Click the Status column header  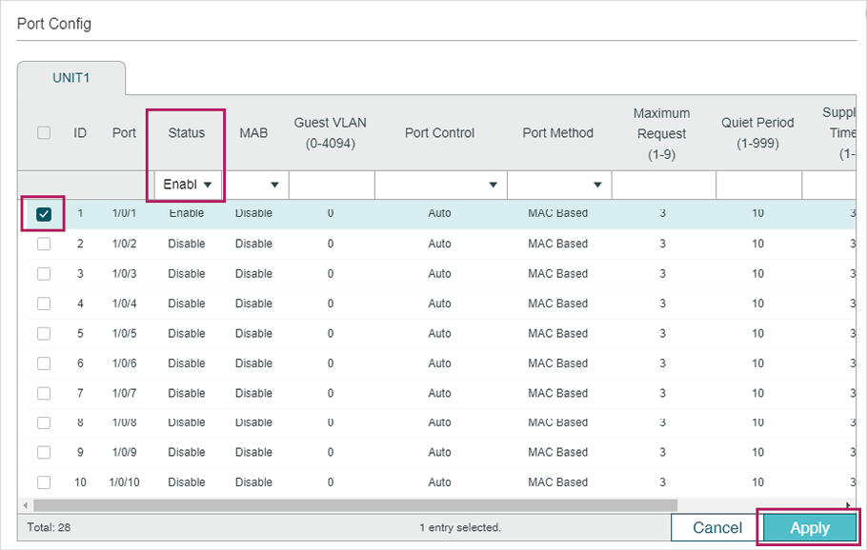pyautogui.click(x=187, y=133)
